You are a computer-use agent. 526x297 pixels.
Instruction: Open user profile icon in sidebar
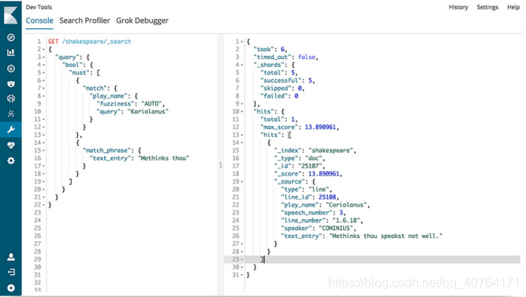(x=11, y=257)
